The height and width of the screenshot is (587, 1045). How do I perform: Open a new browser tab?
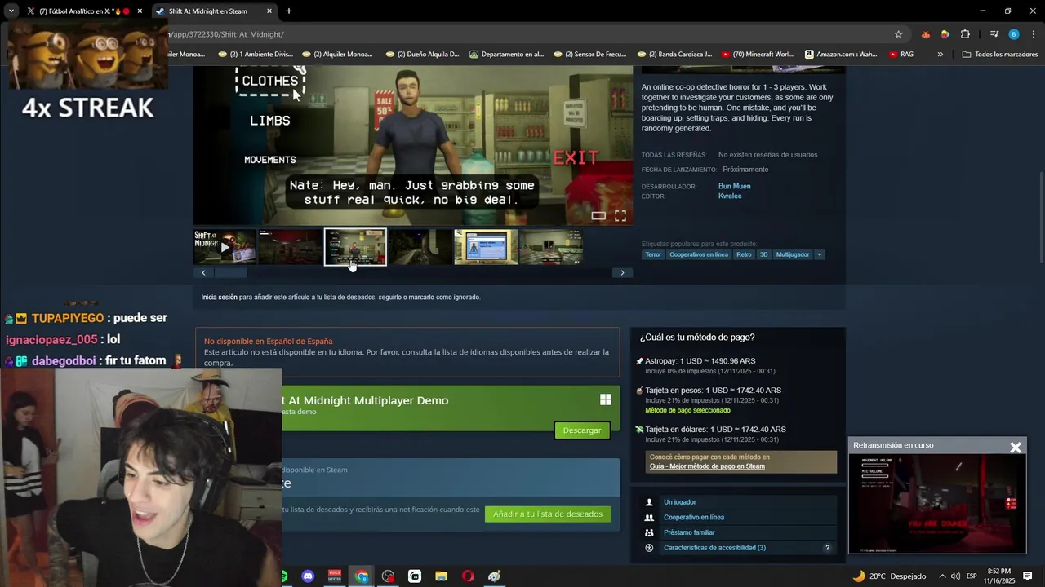(x=289, y=11)
